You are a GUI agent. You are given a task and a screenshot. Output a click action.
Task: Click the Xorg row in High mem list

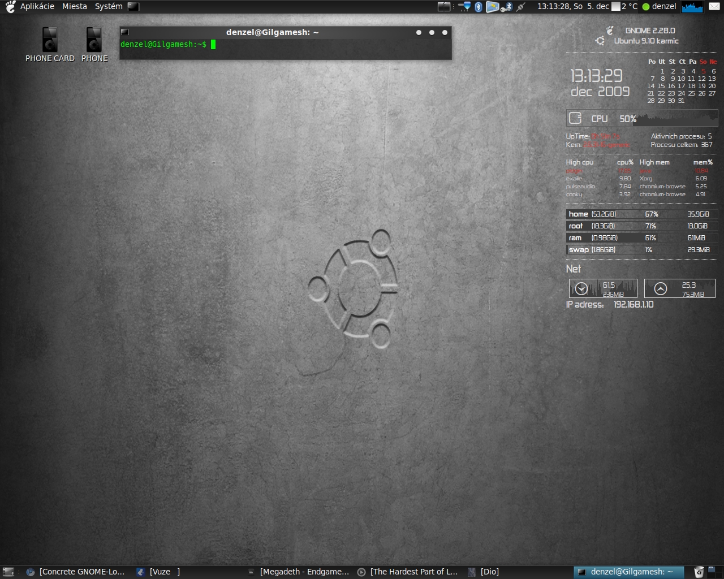[x=673, y=178]
